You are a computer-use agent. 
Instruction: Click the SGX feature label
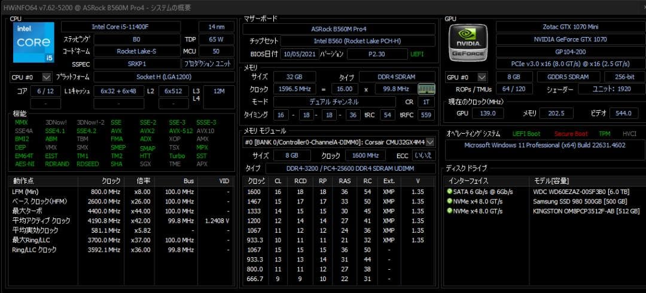pyautogui.click(x=145, y=164)
